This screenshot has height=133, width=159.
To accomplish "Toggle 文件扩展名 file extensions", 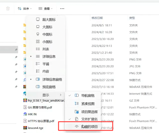I will click(83, 119).
